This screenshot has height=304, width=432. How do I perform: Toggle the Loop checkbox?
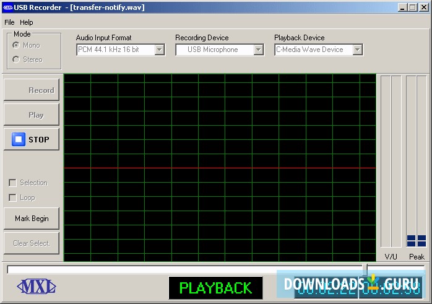[12, 198]
